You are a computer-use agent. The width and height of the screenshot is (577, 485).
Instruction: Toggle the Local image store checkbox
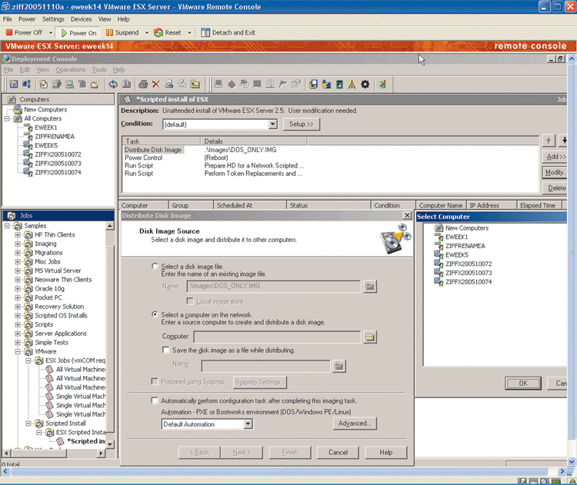tap(190, 301)
